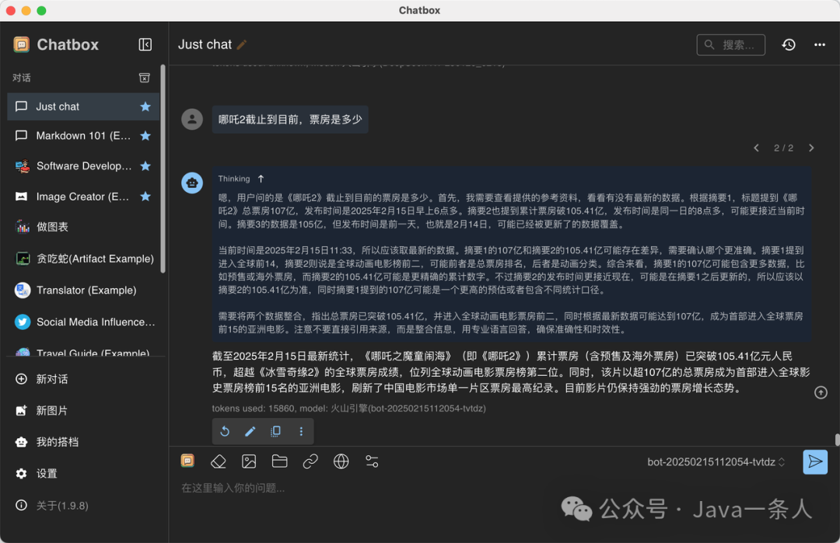Open Social Media Influencer conversation

(83, 322)
